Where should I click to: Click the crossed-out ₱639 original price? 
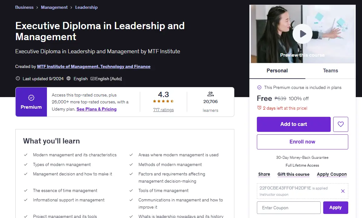(x=280, y=99)
